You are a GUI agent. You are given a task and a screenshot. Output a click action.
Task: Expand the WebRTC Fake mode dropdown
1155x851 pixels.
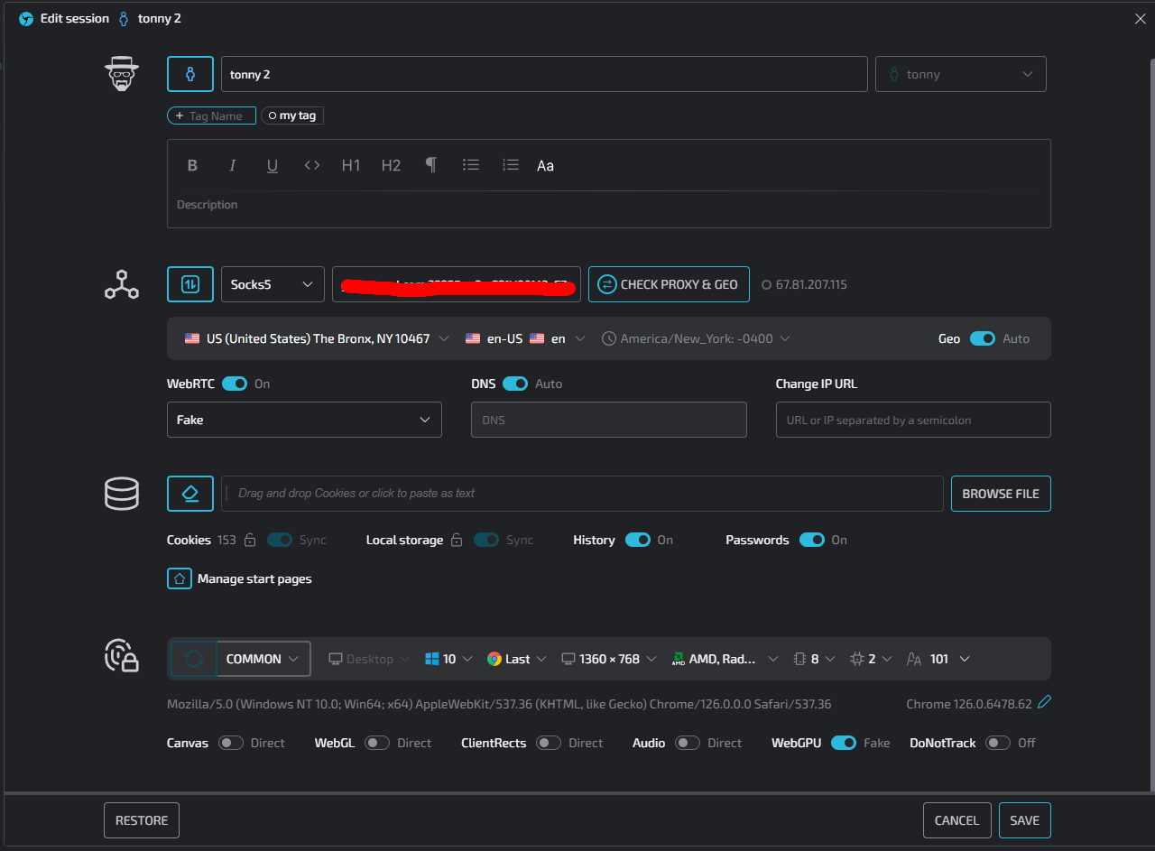(304, 420)
